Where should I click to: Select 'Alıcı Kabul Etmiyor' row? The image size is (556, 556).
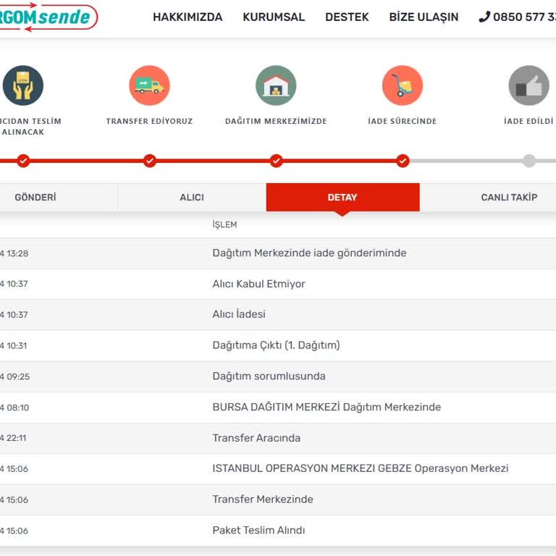tap(278, 284)
